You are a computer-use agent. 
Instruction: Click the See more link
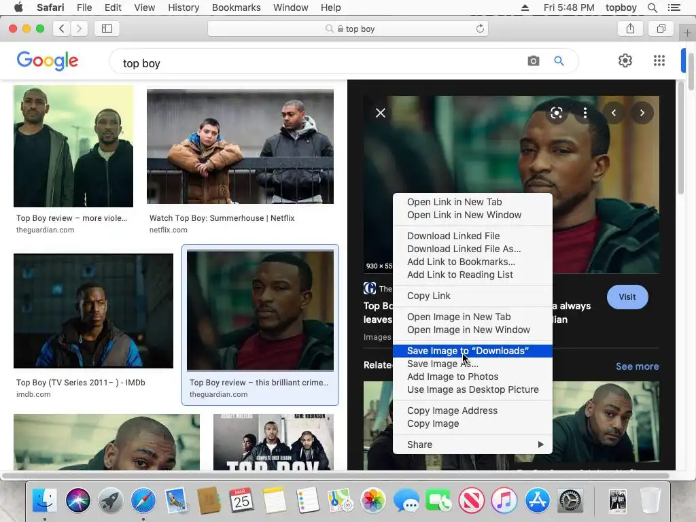coord(637,366)
